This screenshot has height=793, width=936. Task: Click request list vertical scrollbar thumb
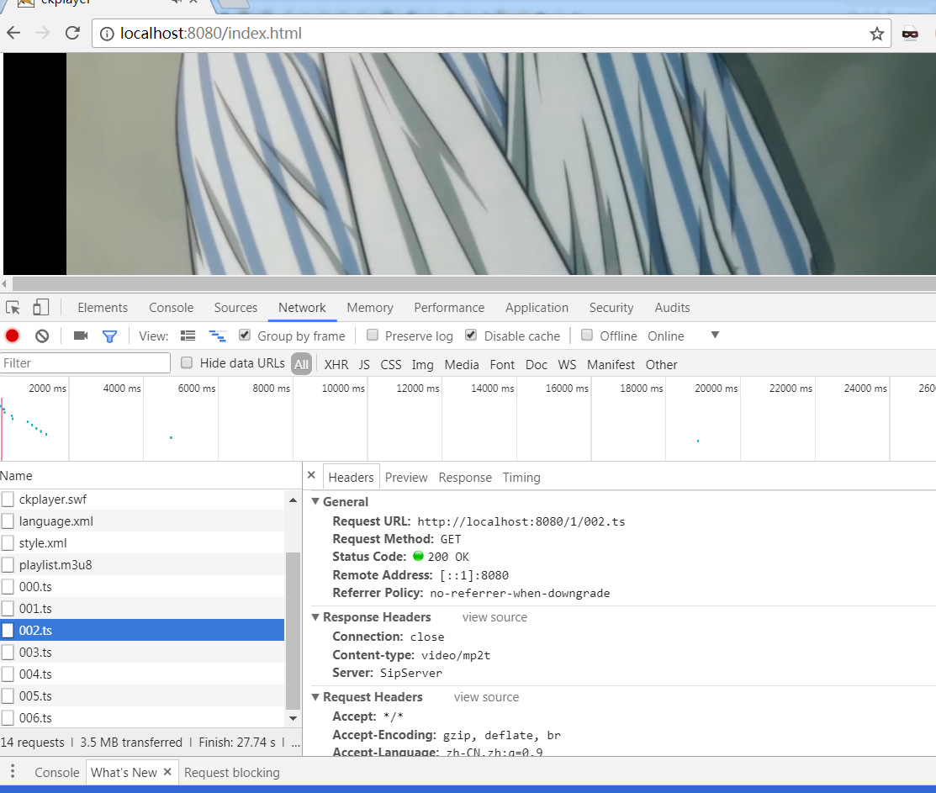coord(293,630)
